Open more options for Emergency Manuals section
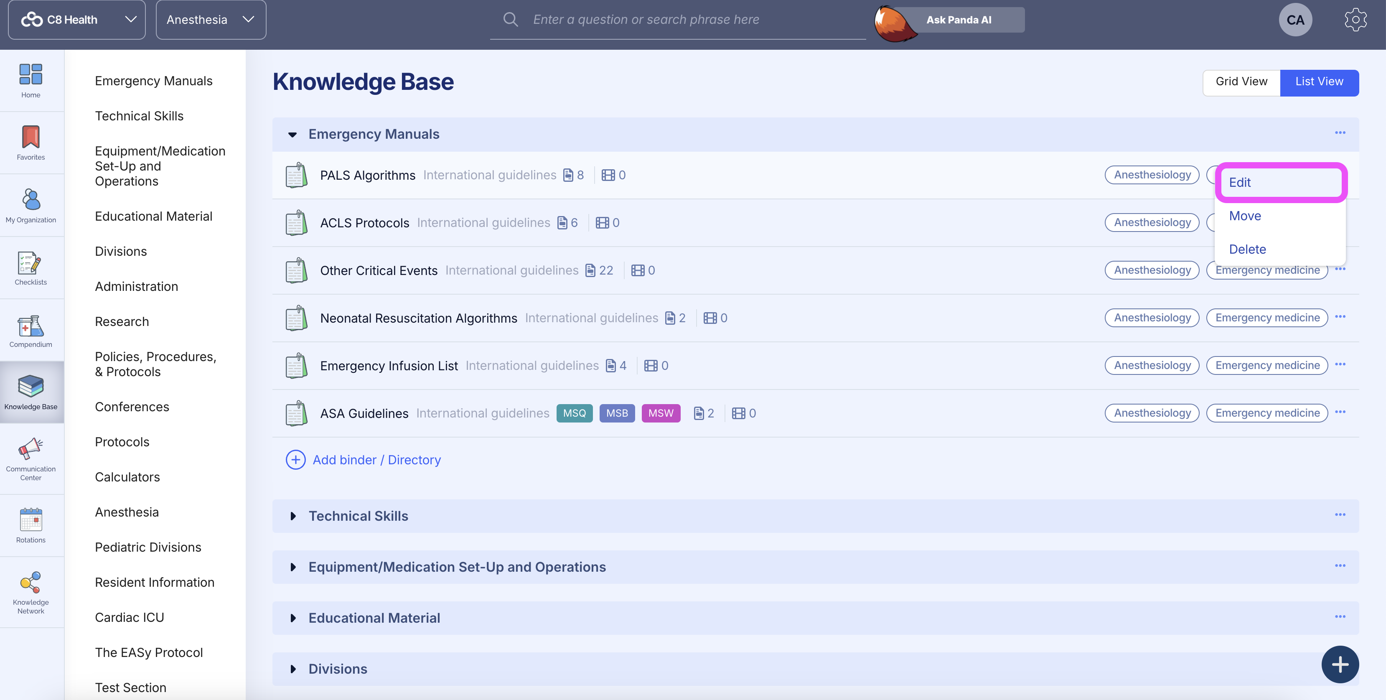 [x=1340, y=133]
